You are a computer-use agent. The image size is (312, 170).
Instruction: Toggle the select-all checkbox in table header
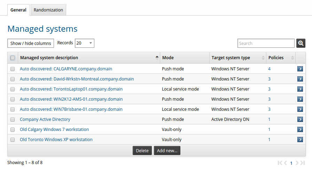(13, 58)
